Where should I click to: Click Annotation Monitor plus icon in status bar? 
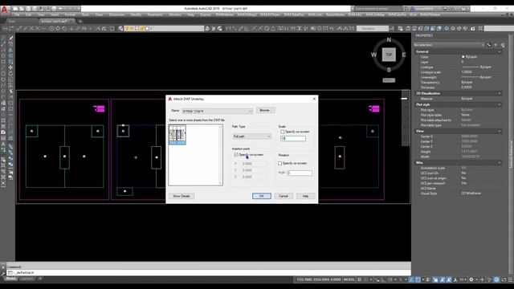[x=482, y=279]
